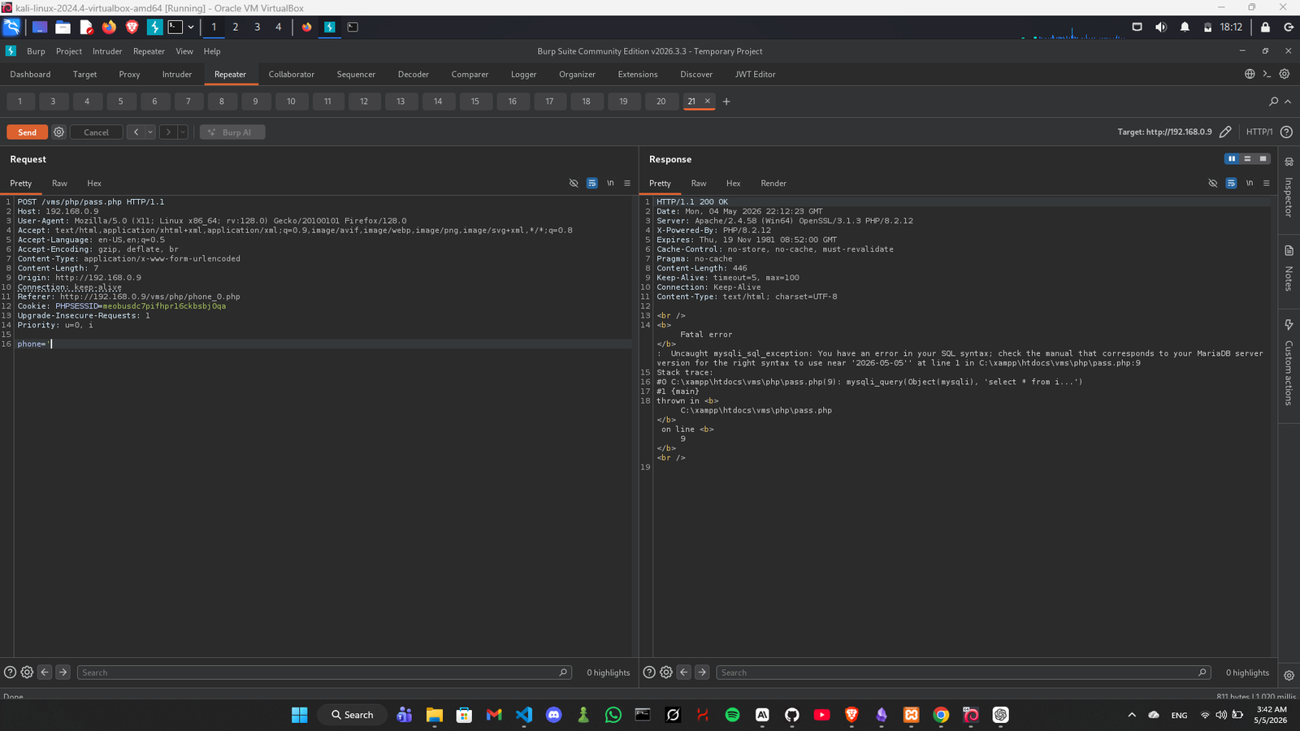Open Kali applications menu icon
Image resolution: width=1300 pixels, height=731 pixels.
[11, 27]
